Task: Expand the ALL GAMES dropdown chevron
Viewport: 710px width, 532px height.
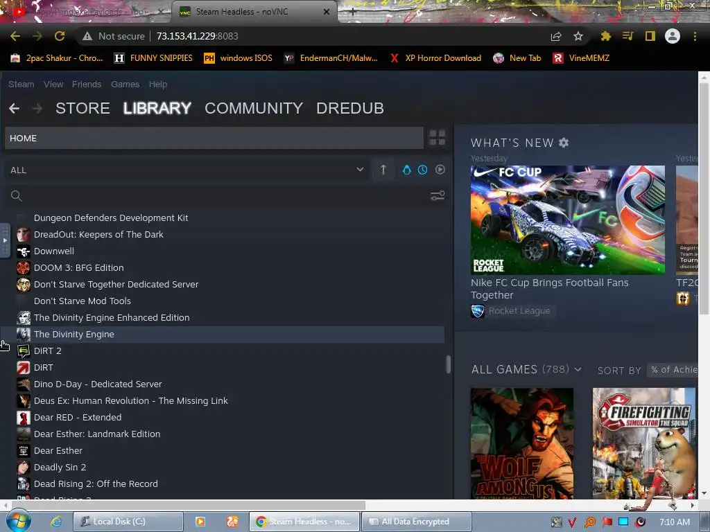Action: tap(578, 370)
